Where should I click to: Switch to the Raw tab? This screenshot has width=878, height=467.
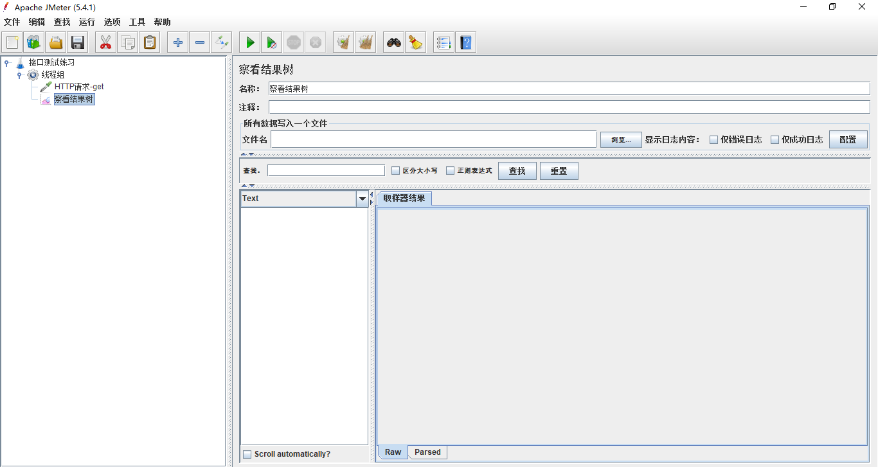[393, 452]
